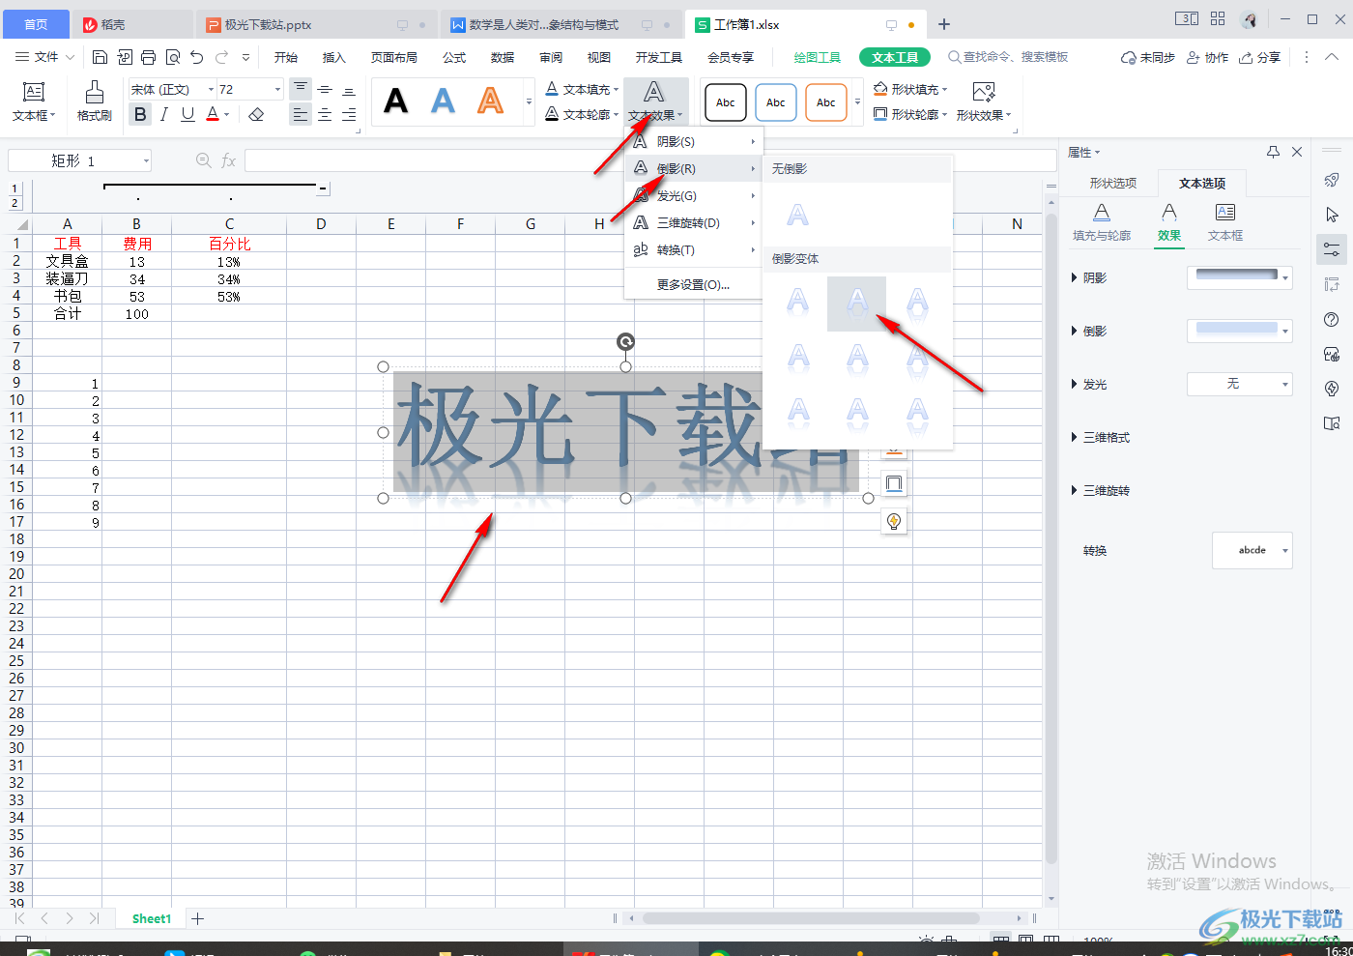Open the font size 72 dropdown

(x=277, y=90)
